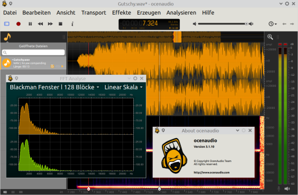This screenshot has height=195, width=298.
Task: Click the Version 3.1.10 text in the About dialog
Action: click(204, 147)
